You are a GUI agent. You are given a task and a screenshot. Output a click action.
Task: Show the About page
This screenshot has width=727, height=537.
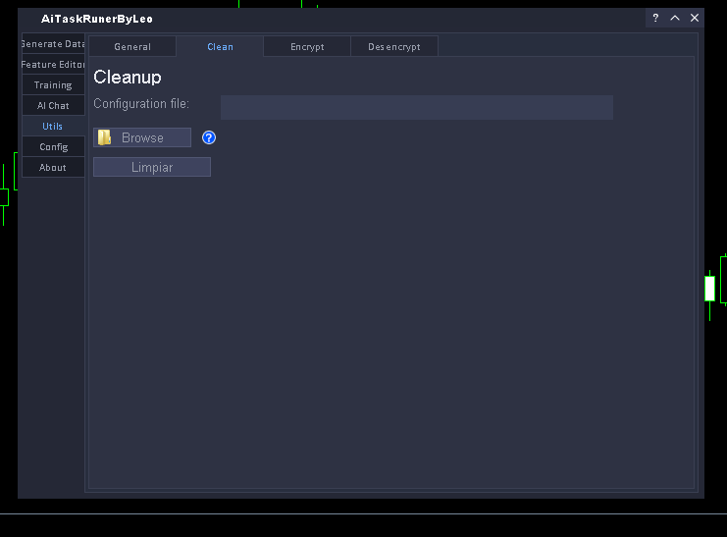[53, 168]
